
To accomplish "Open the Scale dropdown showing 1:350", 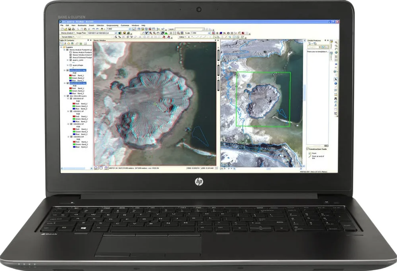I will (209, 33).
